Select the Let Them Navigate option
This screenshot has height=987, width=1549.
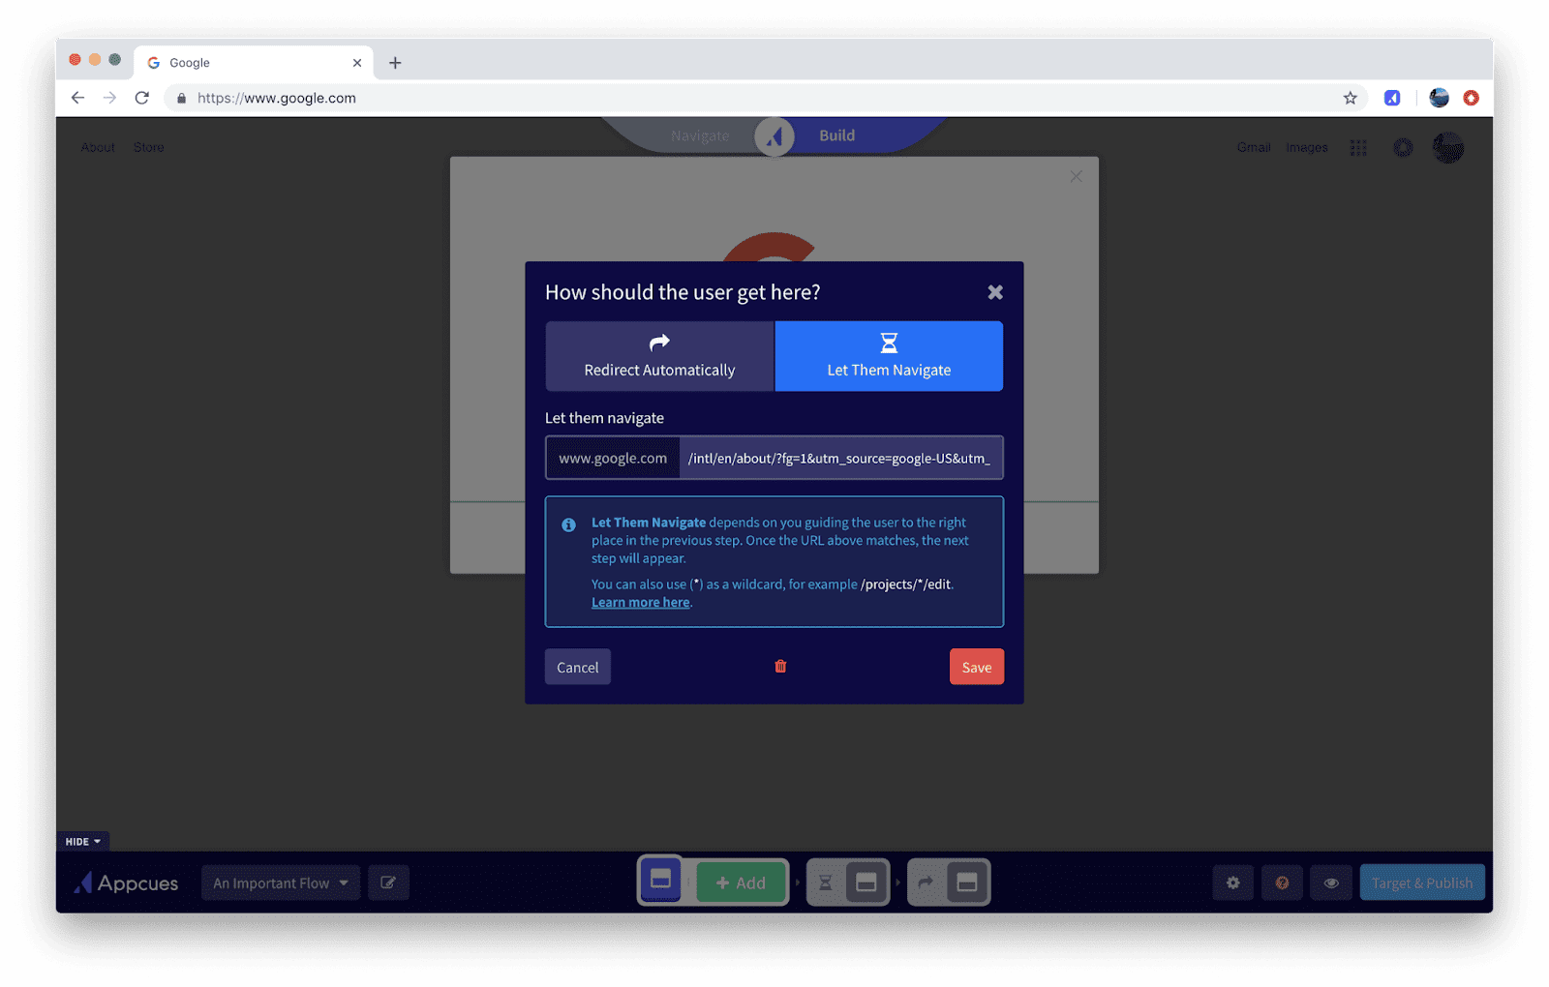pos(889,356)
